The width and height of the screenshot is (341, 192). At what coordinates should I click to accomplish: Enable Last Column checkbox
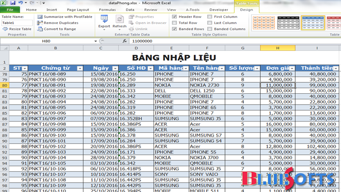pyautogui.click(x=210, y=23)
